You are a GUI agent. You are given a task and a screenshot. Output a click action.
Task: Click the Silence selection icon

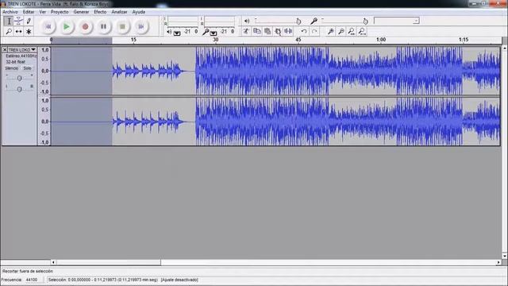[x=288, y=31]
